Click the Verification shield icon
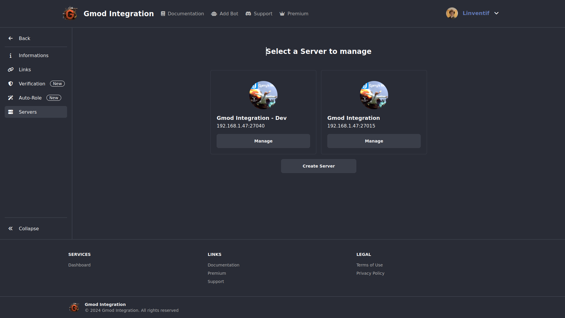This screenshot has width=565, height=318. [x=11, y=84]
